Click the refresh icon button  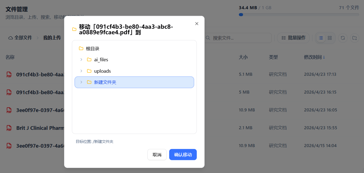(343, 38)
